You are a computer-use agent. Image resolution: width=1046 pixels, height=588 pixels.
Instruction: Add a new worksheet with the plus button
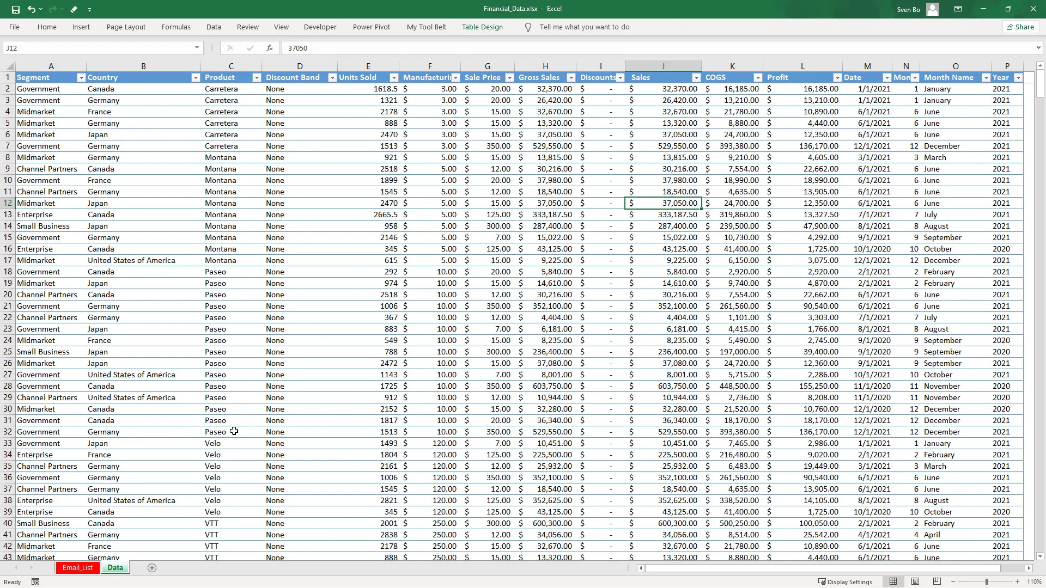coord(152,568)
